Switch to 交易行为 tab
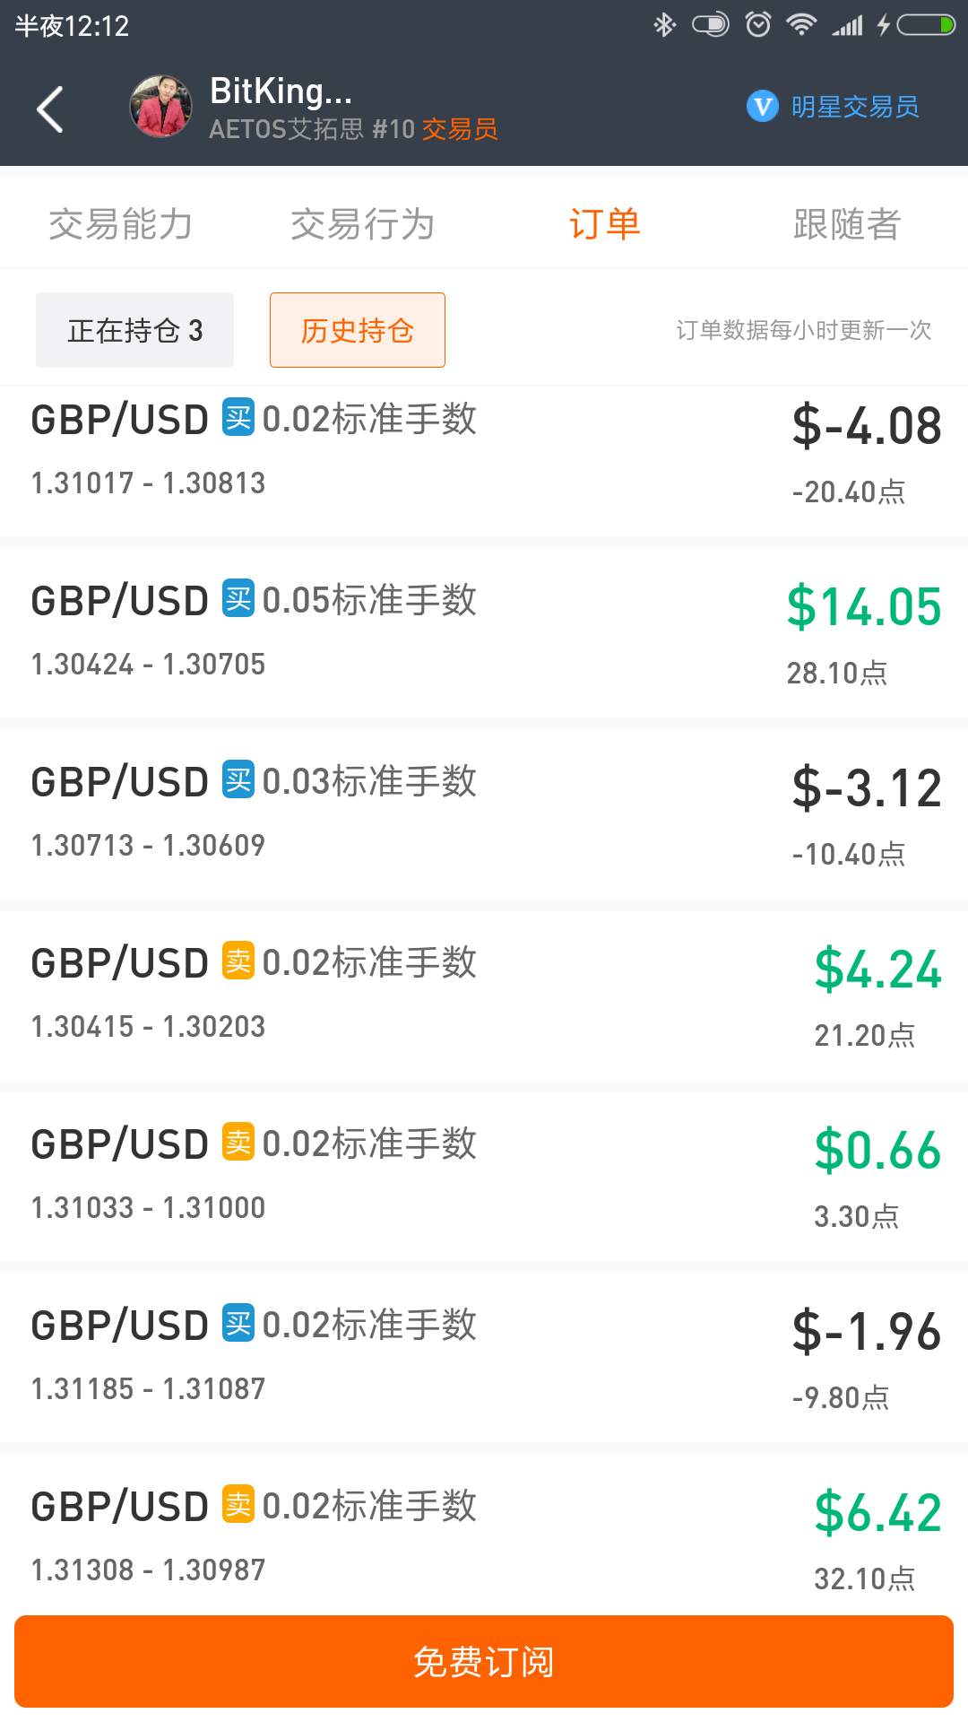 (x=363, y=223)
